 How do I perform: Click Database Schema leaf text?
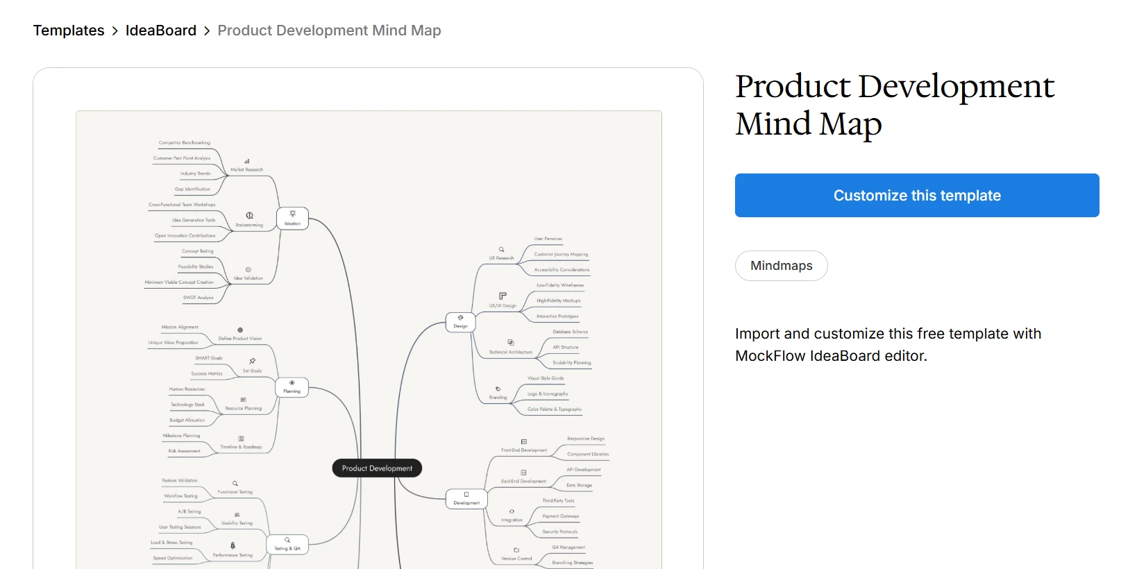click(x=570, y=332)
